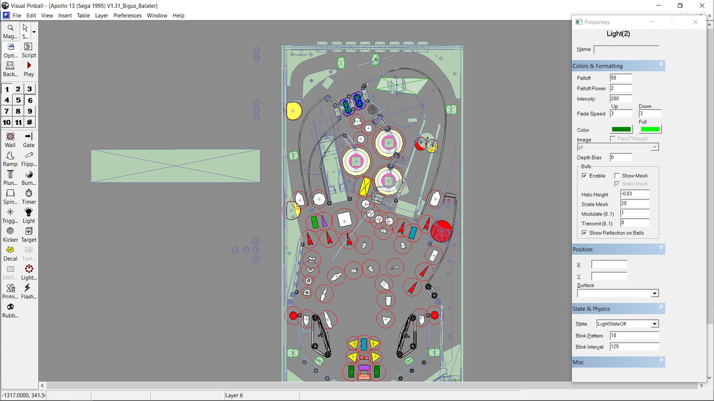
Task: Select the Magnify tool
Action: click(x=10, y=31)
